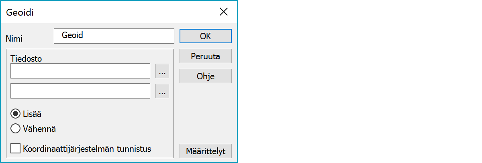This screenshot has height=163, width=482.
Task: Click the Nimi label text
Action: click(14, 39)
